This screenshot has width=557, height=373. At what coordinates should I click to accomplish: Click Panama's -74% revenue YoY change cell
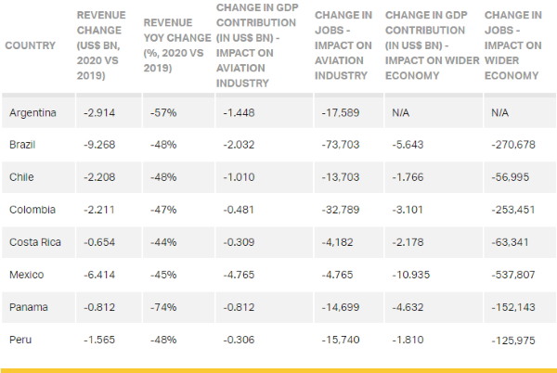[164, 307]
